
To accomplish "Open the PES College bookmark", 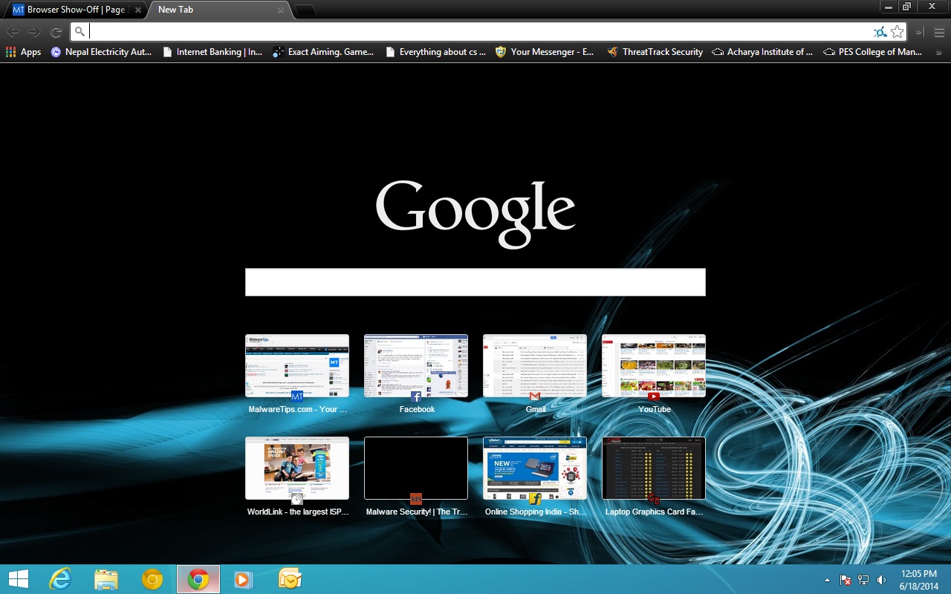I will click(x=873, y=52).
